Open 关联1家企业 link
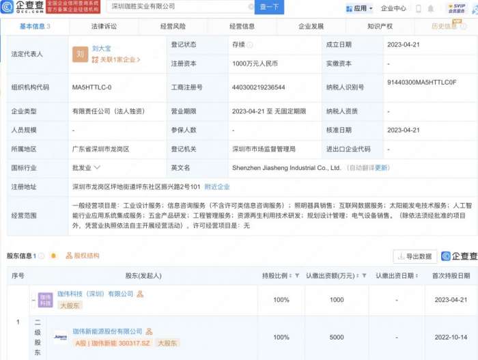 coord(116,60)
